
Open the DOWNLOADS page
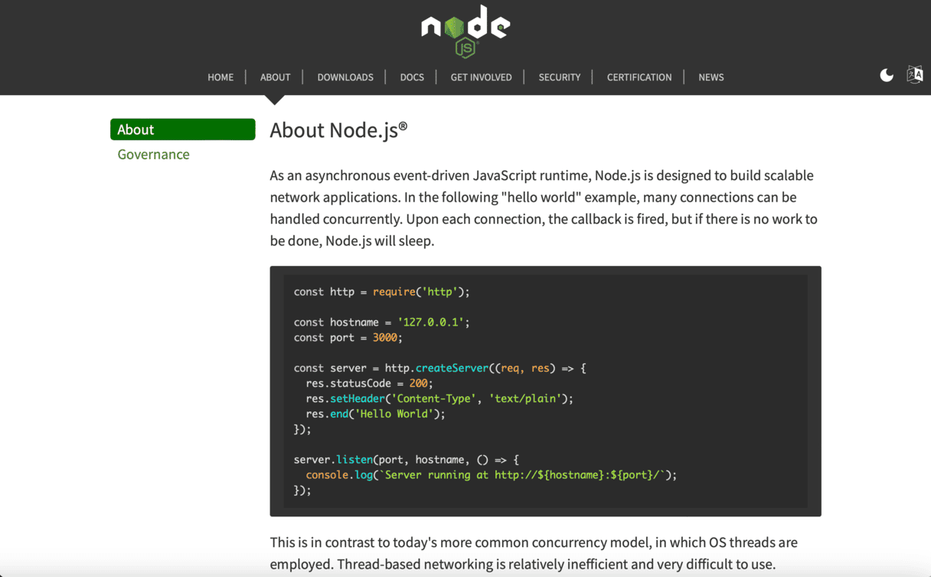tap(345, 77)
